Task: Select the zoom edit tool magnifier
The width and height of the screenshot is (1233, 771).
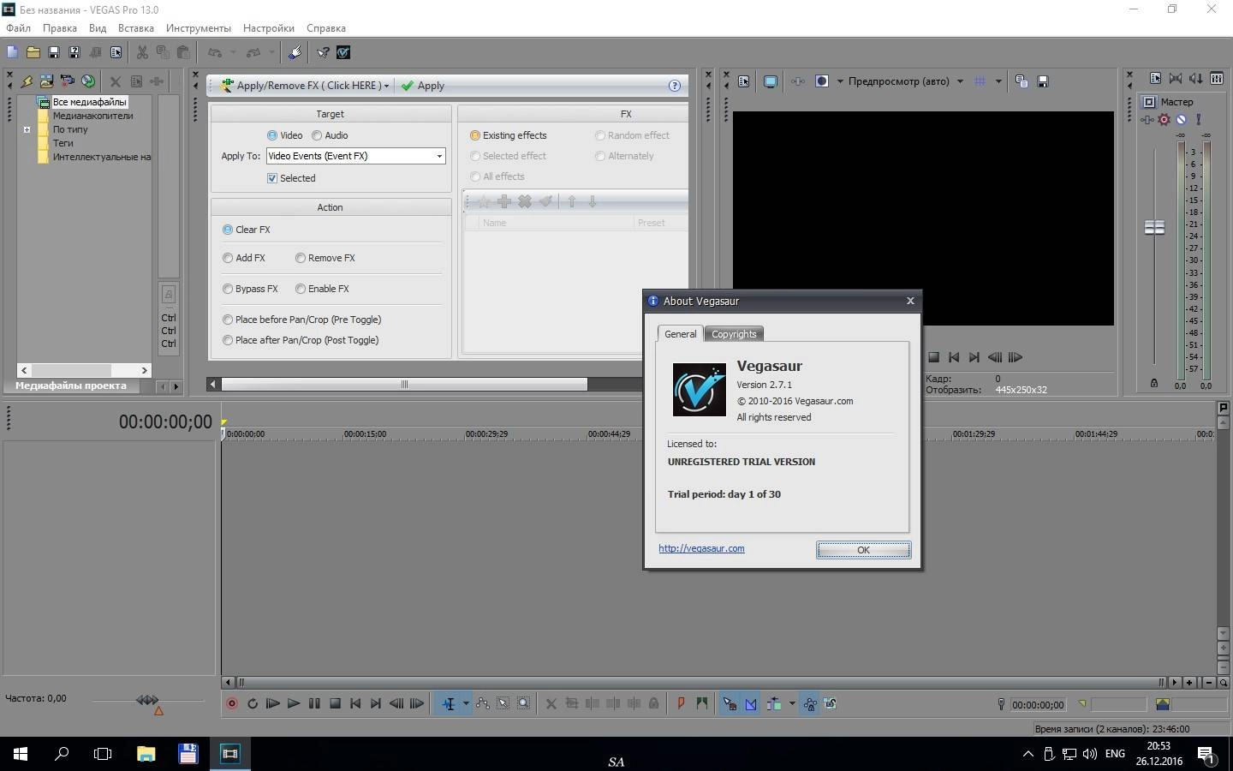Action: [524, 703]
